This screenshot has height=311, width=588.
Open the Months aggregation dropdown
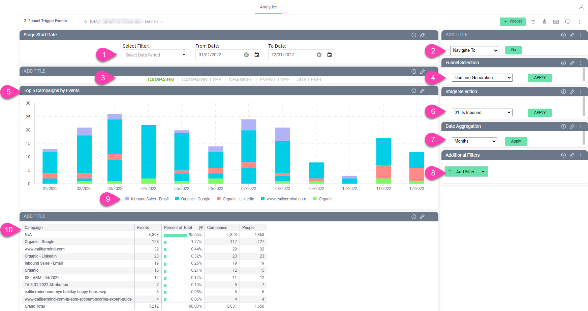coord(474,141)
